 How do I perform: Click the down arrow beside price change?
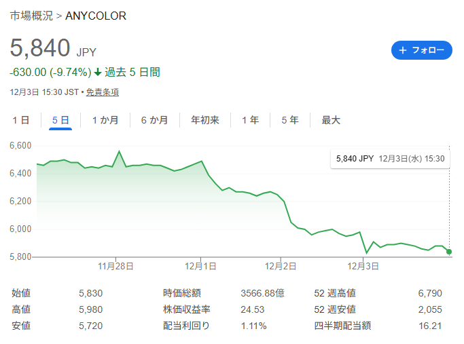coord(98,72)
